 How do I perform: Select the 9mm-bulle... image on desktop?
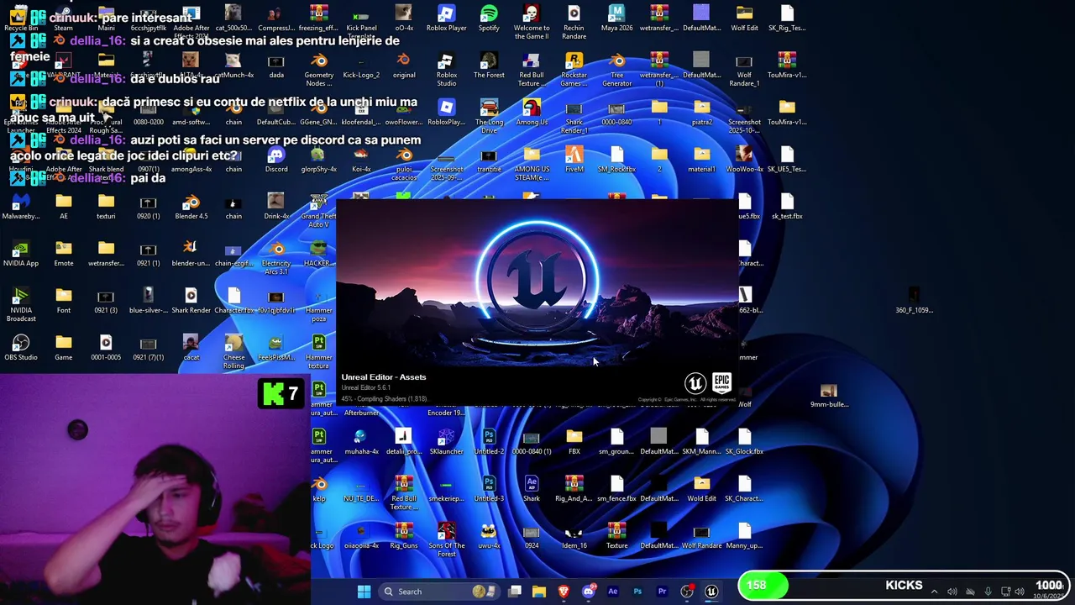(x=829, y=395)
